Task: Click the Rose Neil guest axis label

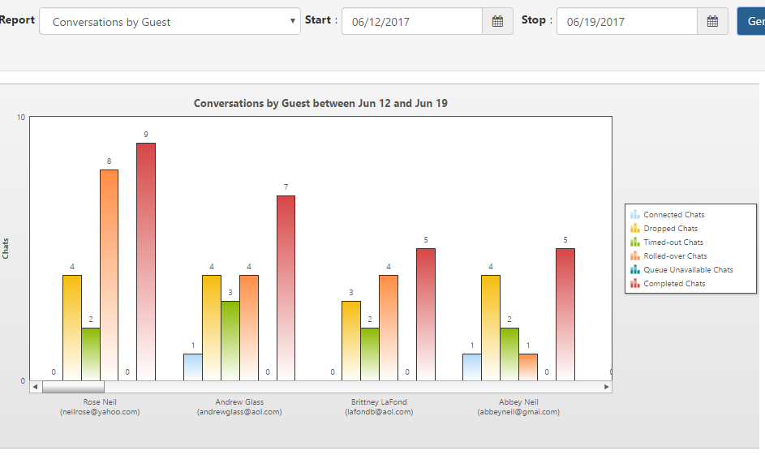Action: [100, 406]
